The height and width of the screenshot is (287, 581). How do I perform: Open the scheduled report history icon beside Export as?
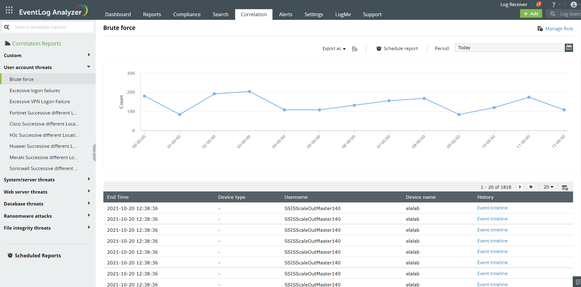(x=354, y=49)
